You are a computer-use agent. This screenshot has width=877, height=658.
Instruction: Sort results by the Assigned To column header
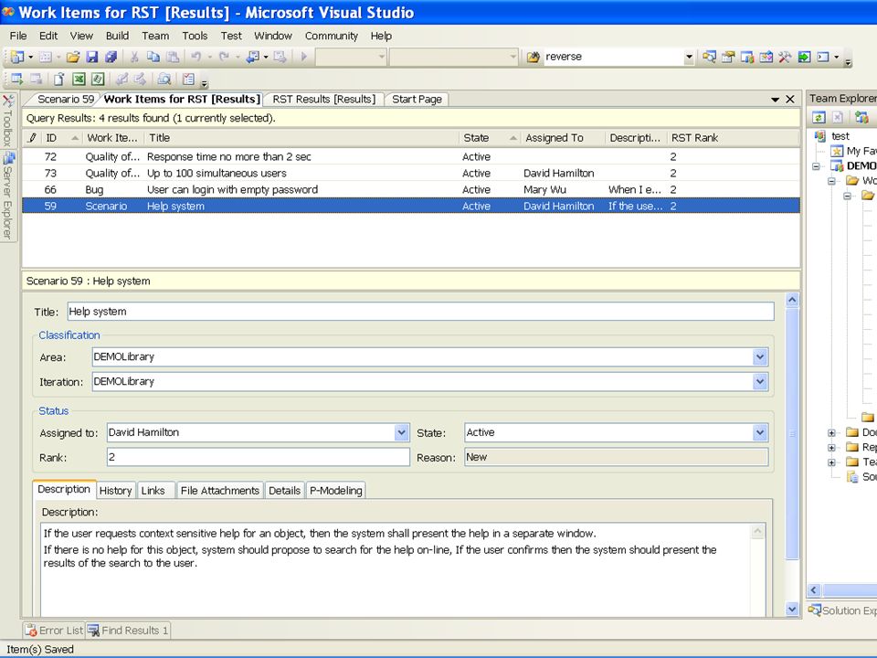pyautogui.click(x=563, y=138)
